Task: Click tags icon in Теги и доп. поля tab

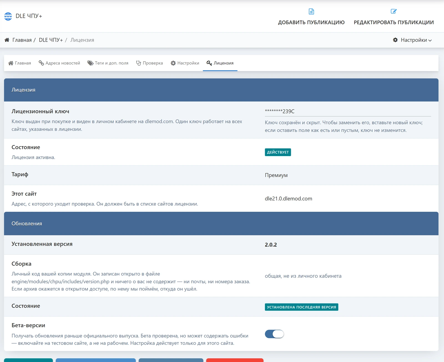Action: [x=90, y=63]
